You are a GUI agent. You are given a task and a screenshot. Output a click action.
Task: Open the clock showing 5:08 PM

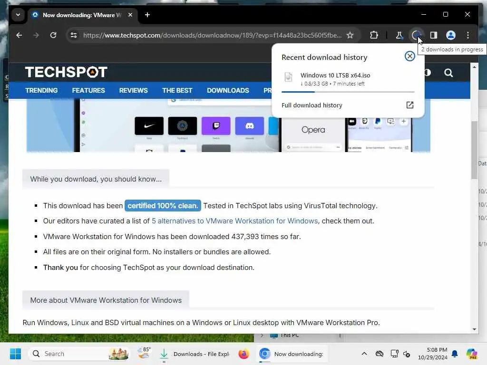(x=433, y=354)
